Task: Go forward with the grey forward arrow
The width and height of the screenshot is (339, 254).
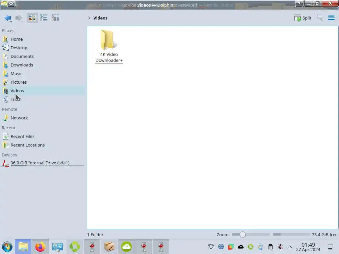Action: click(19, 18)
